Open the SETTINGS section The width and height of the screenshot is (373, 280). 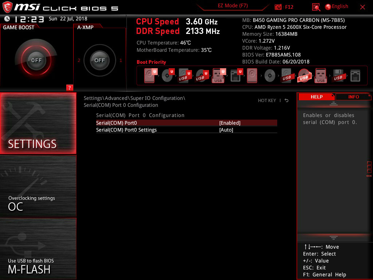click(x=38, y=123)
